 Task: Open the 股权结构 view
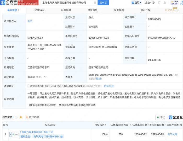(32, 117)
